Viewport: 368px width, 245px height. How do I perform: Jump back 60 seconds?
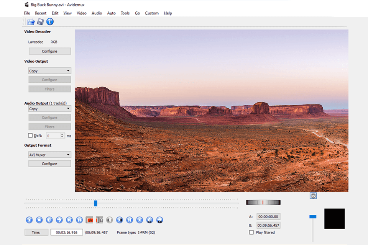click(149, 220)
